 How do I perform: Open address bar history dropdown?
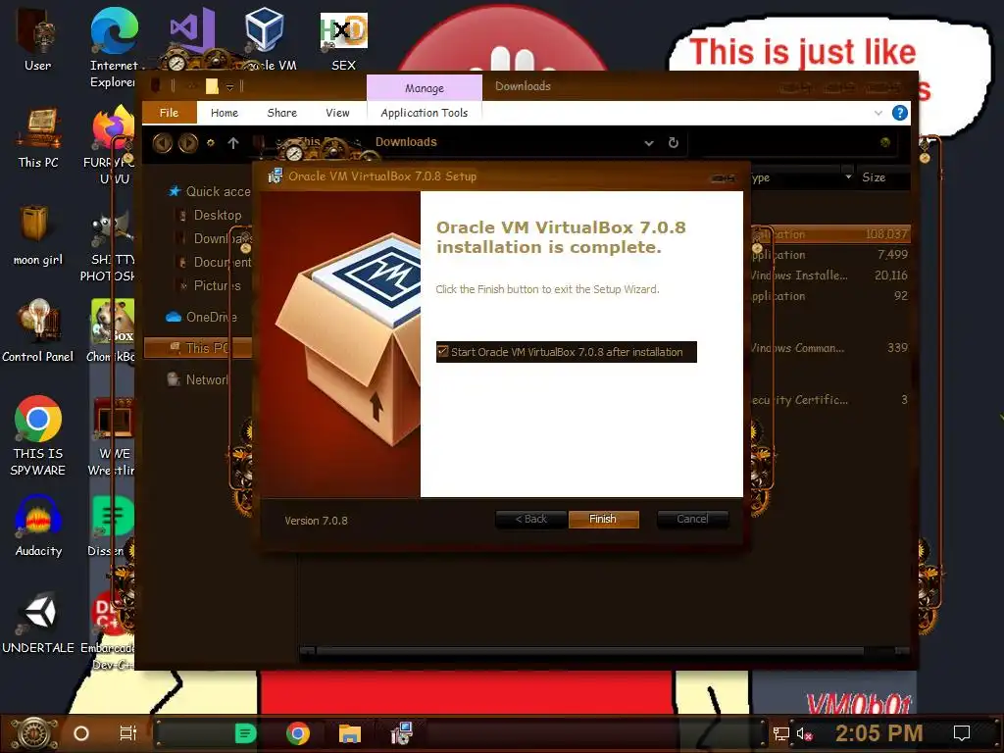coord(649,143)
